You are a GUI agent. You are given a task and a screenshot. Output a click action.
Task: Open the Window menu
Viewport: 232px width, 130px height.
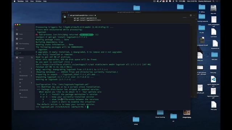click(x=38, y=1)
